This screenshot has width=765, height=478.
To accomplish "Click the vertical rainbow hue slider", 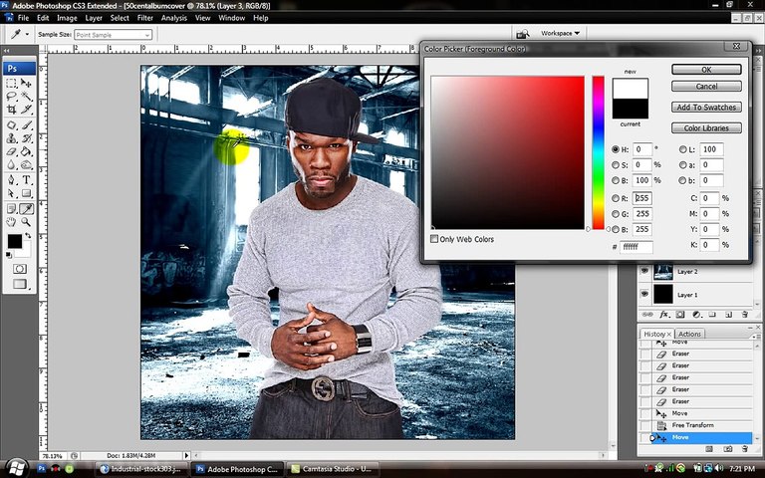I will [599, 151].
